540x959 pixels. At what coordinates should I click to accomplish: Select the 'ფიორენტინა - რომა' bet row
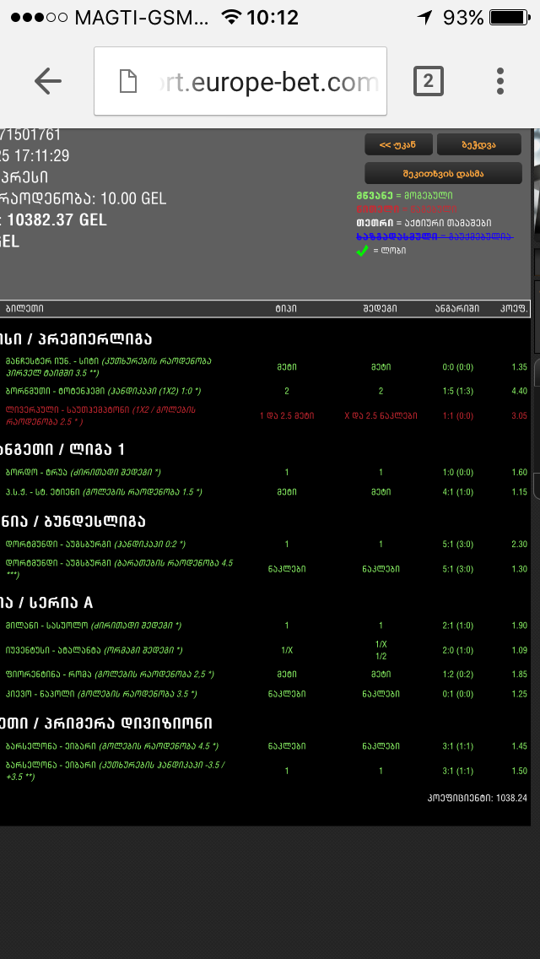coord(266,674)
